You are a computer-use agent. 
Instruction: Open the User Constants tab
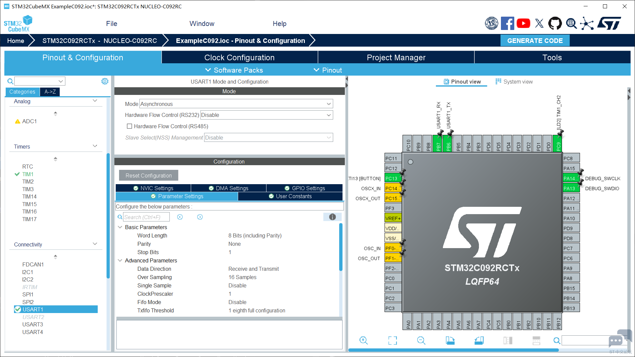point(290,196)
